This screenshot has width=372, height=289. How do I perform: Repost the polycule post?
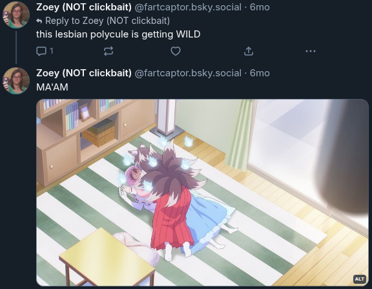point(108,51)
